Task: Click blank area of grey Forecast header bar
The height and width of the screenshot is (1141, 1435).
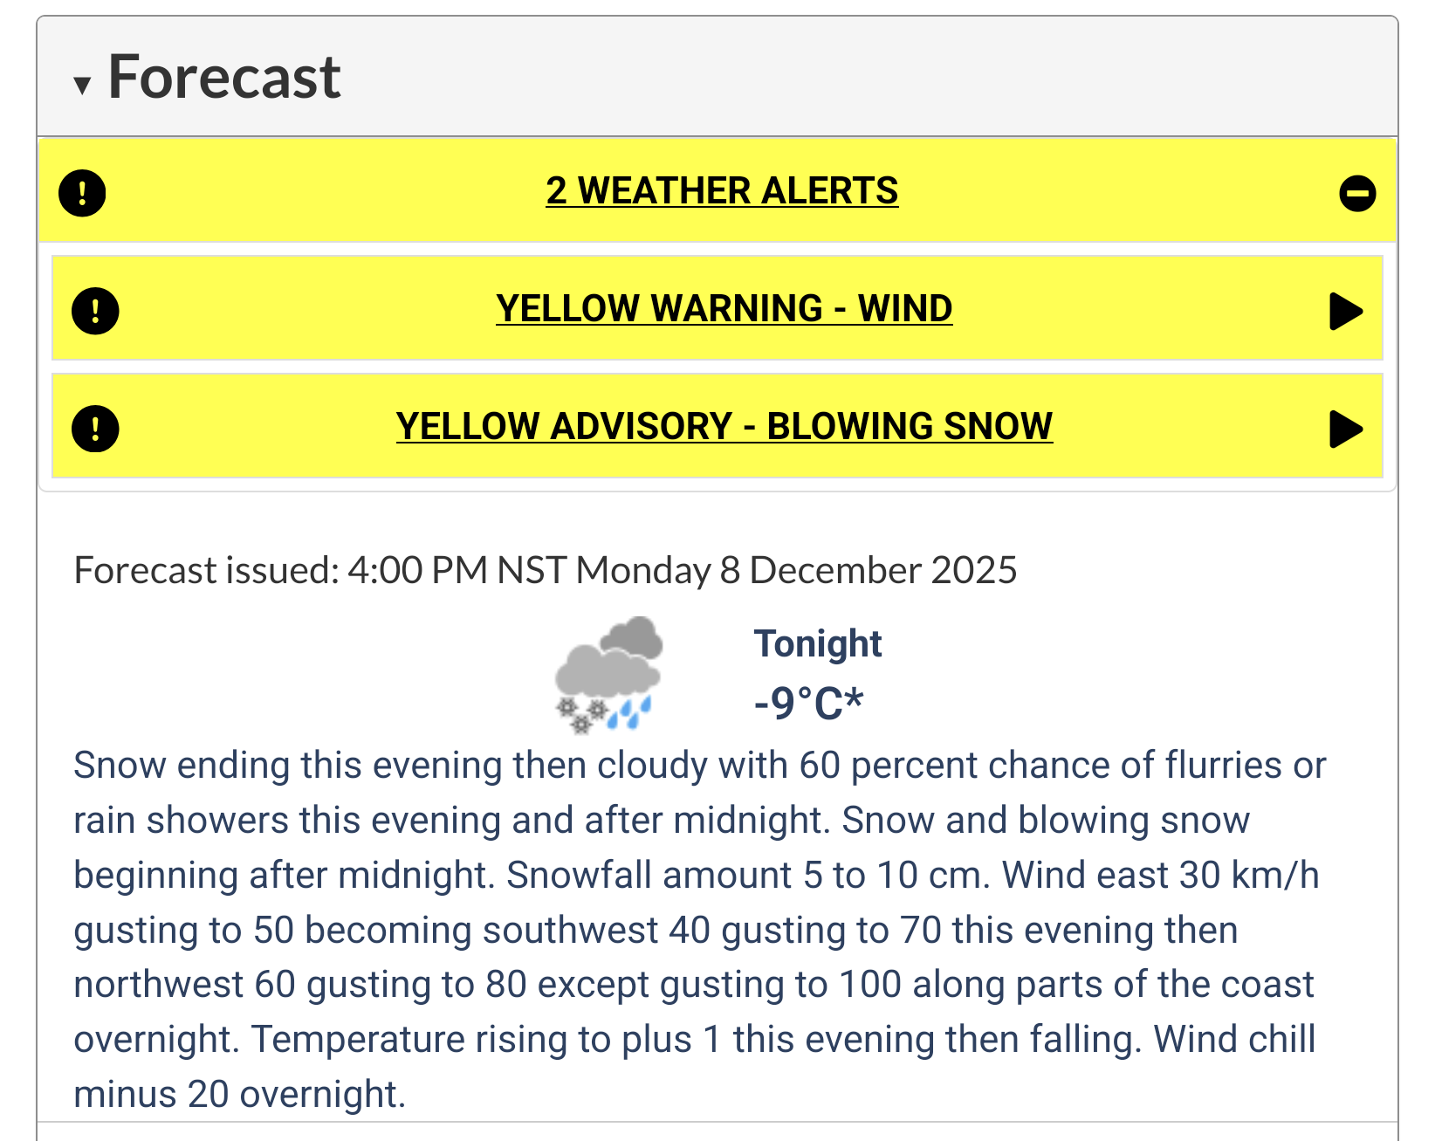Action: pos(873,77)
